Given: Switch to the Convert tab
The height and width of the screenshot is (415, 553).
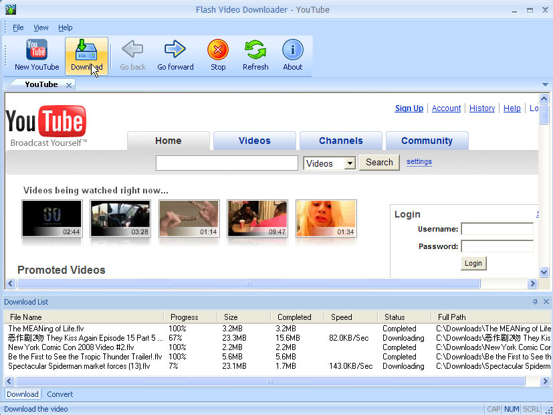Looking at the screenshot, I should (x=60, y=394).
